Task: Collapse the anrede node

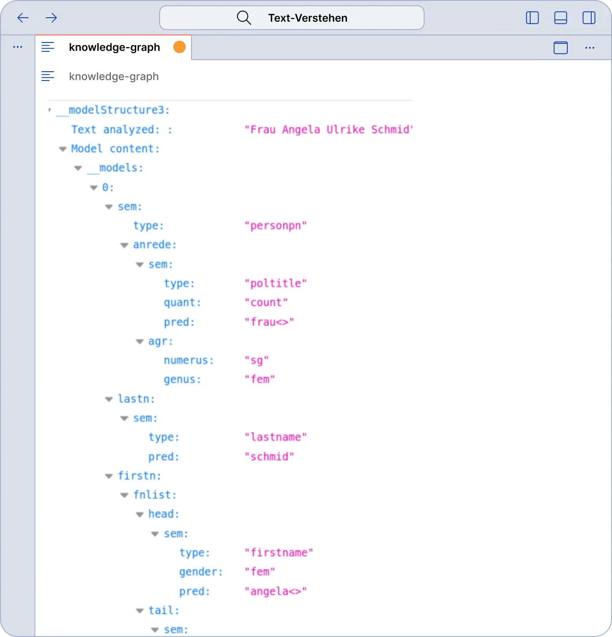Action: tap(124, 245)
